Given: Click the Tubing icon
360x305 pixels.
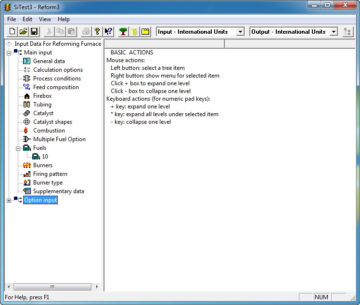Looking at the screenshot, I should click(26, 105).
